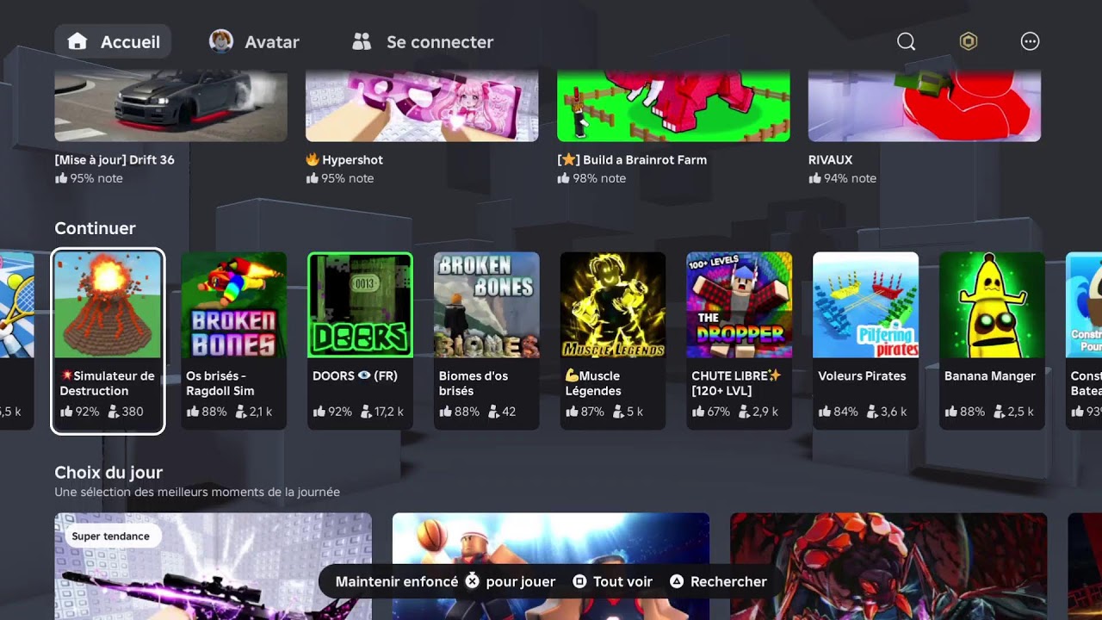Open the basketball player featured card
This screenshot has height=620, width=1102.
(551, 567)
